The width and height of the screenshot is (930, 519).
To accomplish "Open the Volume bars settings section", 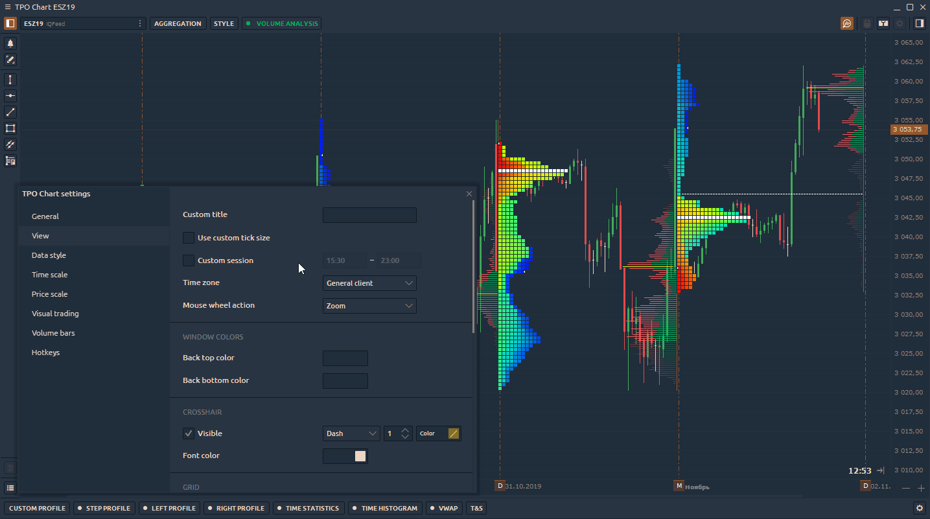I will 94,333.
